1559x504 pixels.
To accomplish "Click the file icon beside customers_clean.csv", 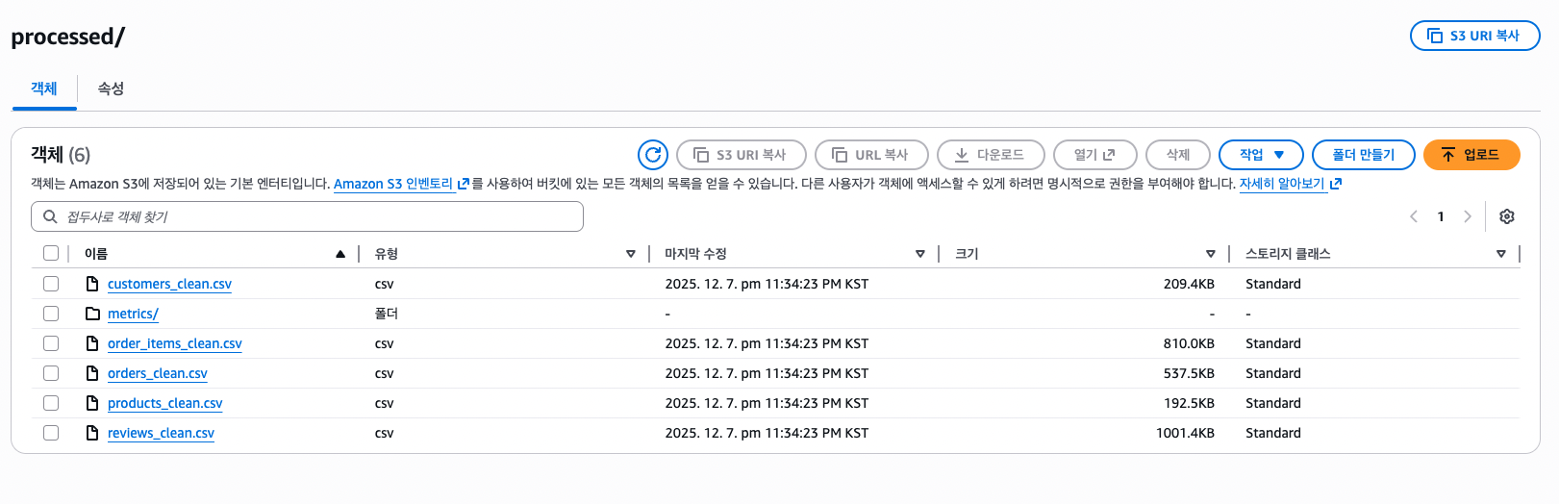I will tap(92, 284).
